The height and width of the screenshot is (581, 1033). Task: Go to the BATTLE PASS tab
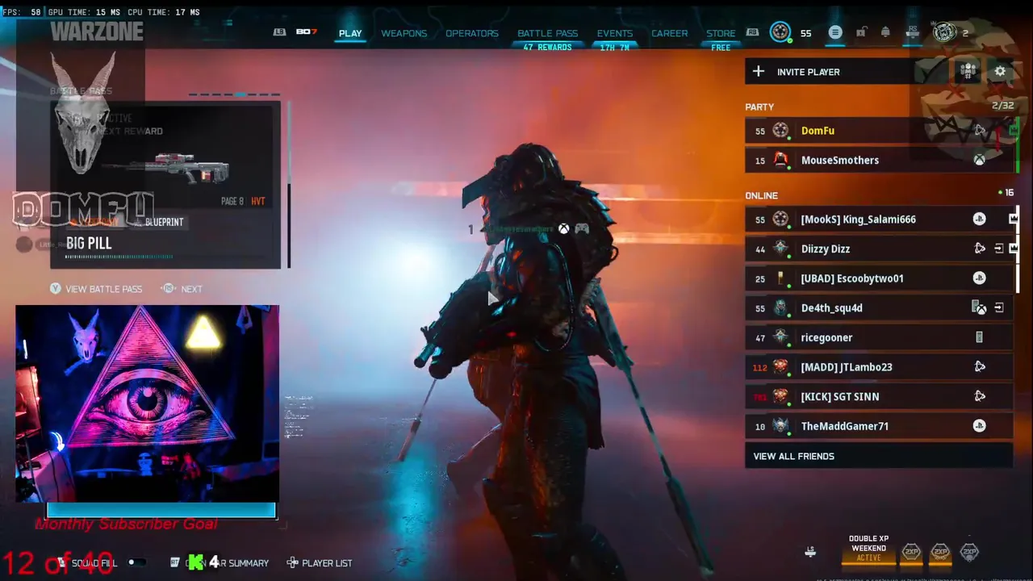click(547, 33)
